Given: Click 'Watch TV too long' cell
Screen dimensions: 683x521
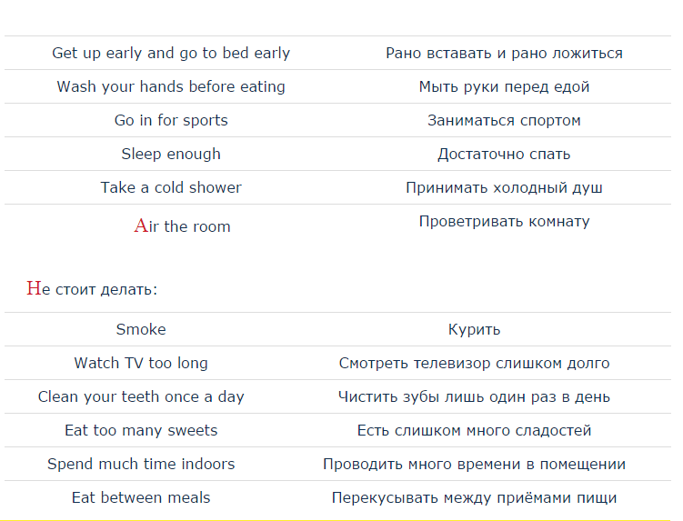Looking at the screenshot, I should tap(141, 363).
